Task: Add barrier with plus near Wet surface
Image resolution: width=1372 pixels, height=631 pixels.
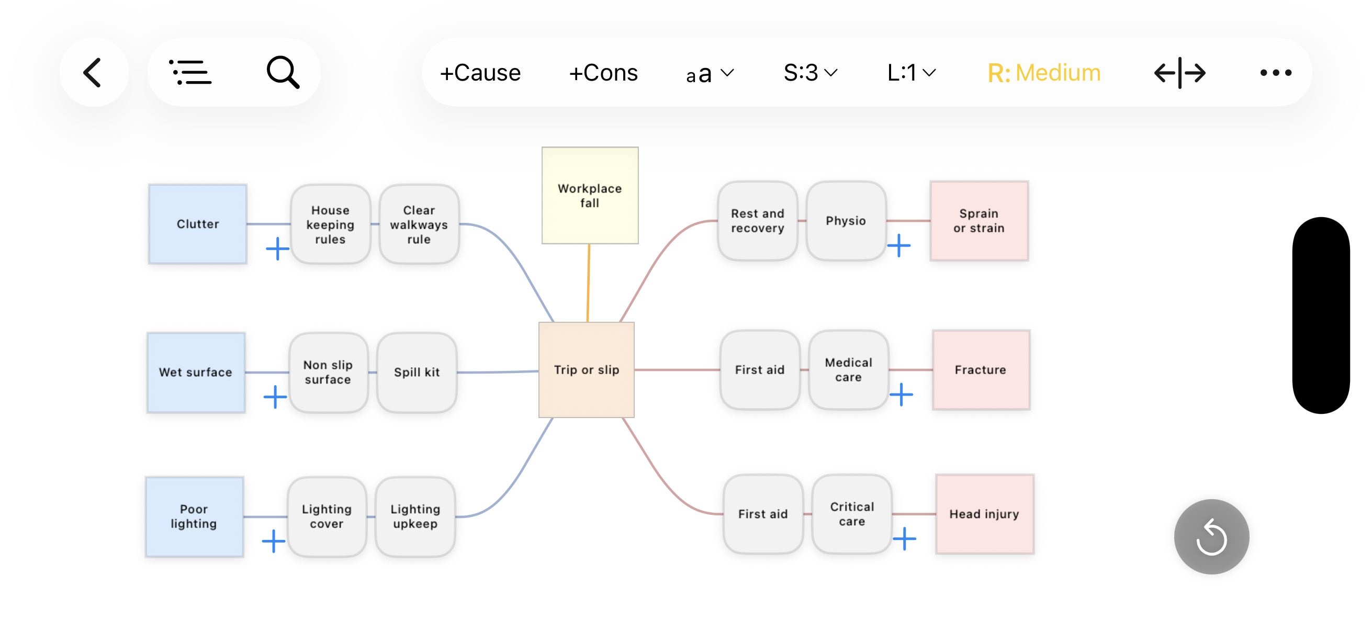Action: 275,397
